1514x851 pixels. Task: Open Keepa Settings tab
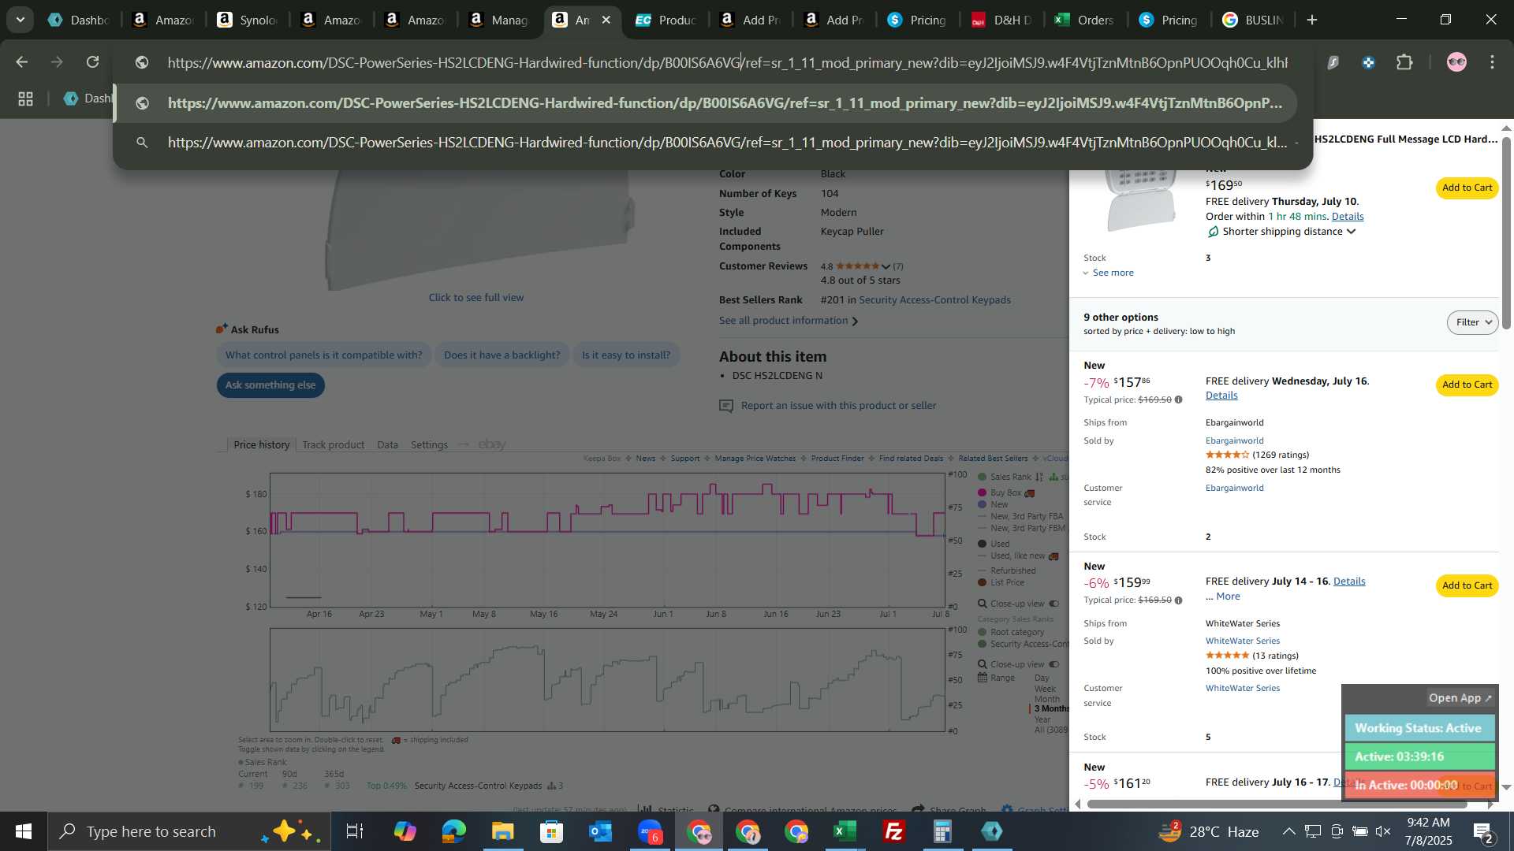tap(429, 445)
